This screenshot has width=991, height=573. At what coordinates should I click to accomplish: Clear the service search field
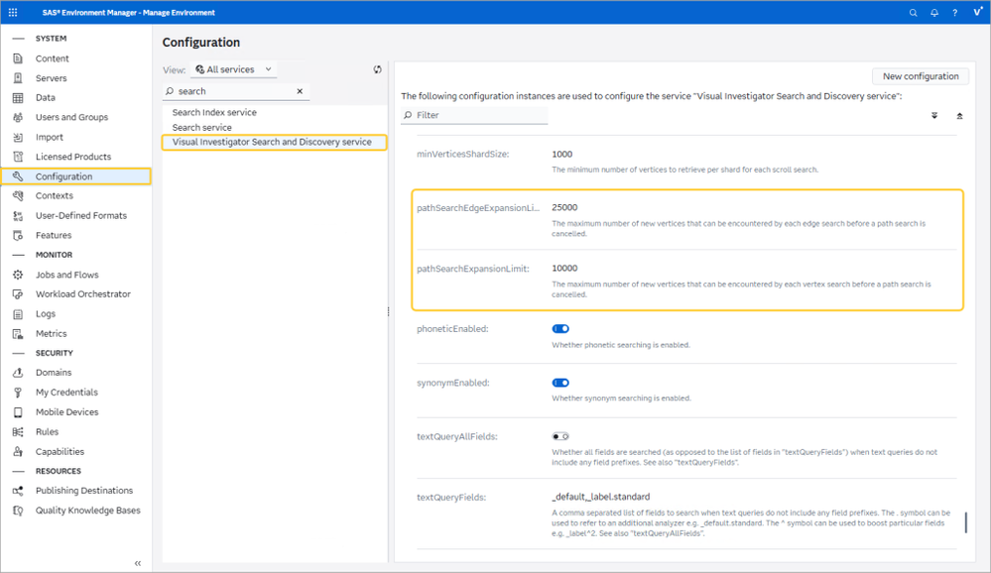click(300, 91)
